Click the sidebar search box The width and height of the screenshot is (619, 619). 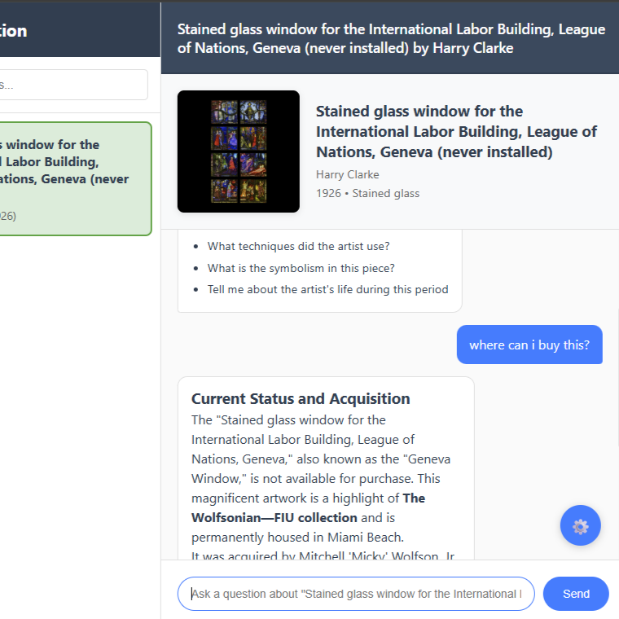(73, 85)
